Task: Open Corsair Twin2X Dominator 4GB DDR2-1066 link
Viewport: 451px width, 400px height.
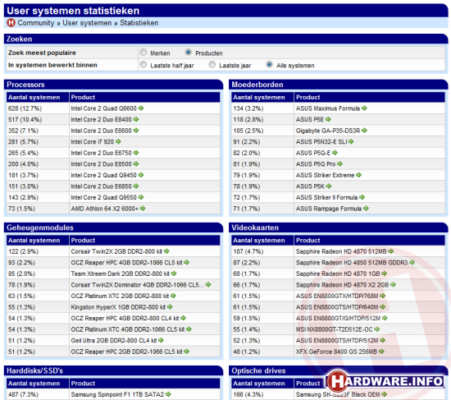Action: [137, 285]
